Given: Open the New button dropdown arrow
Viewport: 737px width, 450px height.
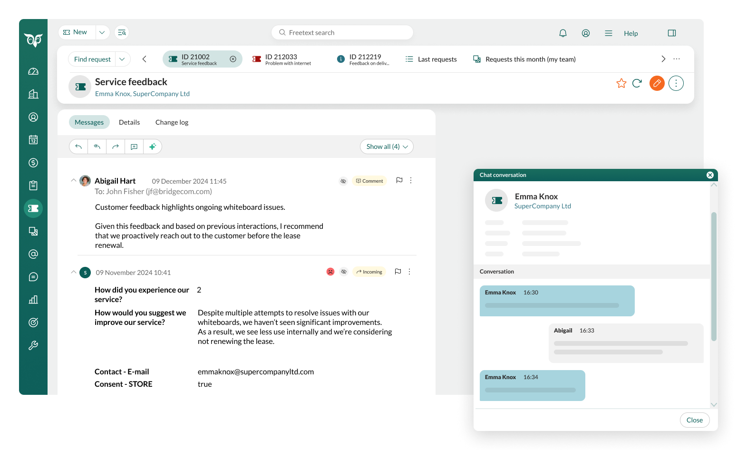Looking at the screenshot, I should (x=102, y=32).
